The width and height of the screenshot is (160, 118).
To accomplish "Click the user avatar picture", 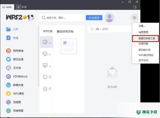I will pos(109,17).
